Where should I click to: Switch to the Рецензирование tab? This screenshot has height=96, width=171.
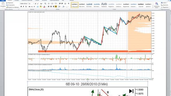pyautogui.click(x=54, y=1)
